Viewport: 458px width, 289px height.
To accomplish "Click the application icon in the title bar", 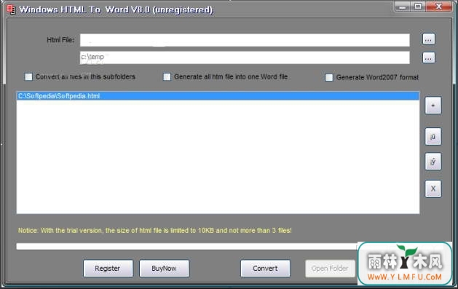I will point(11,9).
